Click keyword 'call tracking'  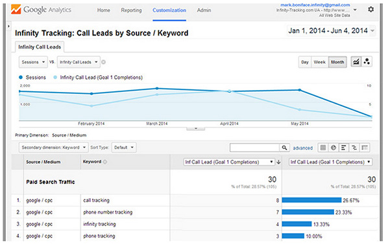click(96, 200)
